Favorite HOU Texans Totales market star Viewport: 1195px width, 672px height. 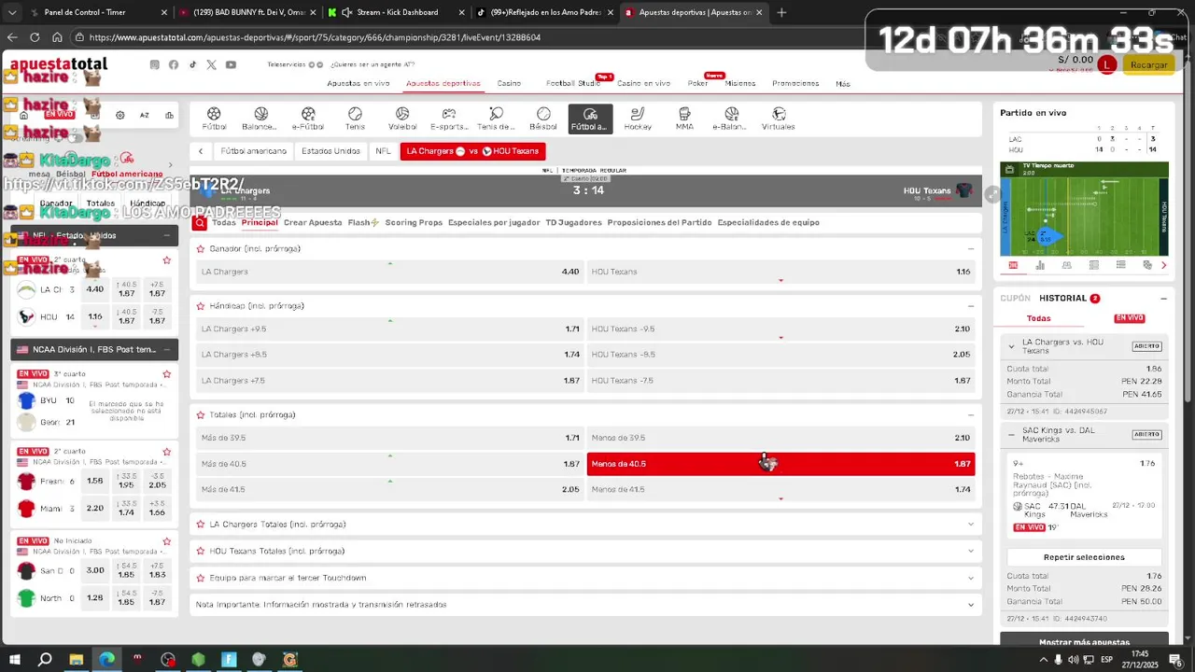[x=200, y=552]
